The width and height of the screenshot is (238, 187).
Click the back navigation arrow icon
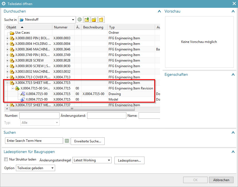(x=80, y=20)
